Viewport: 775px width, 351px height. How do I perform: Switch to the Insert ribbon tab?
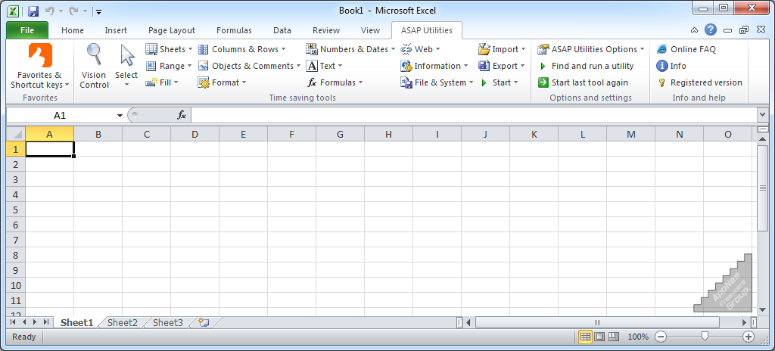coord(116,30)
